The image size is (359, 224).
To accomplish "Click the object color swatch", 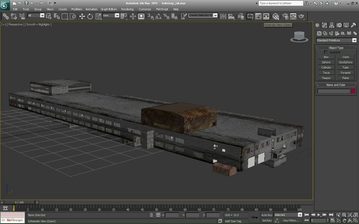I will pyautogui.click(x=353, y=91).
